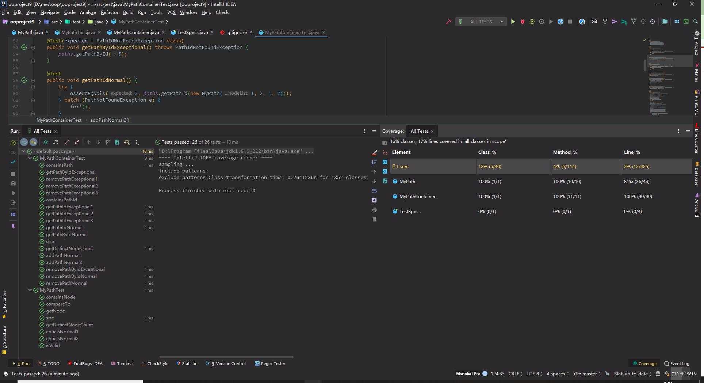Open the Refactor menu
Viewport: 704px width, 383px height.
109,12
